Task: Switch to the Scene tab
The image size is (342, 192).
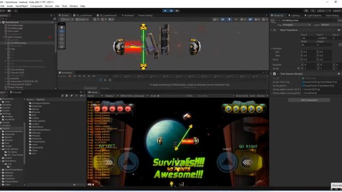Action: [64, 15]
